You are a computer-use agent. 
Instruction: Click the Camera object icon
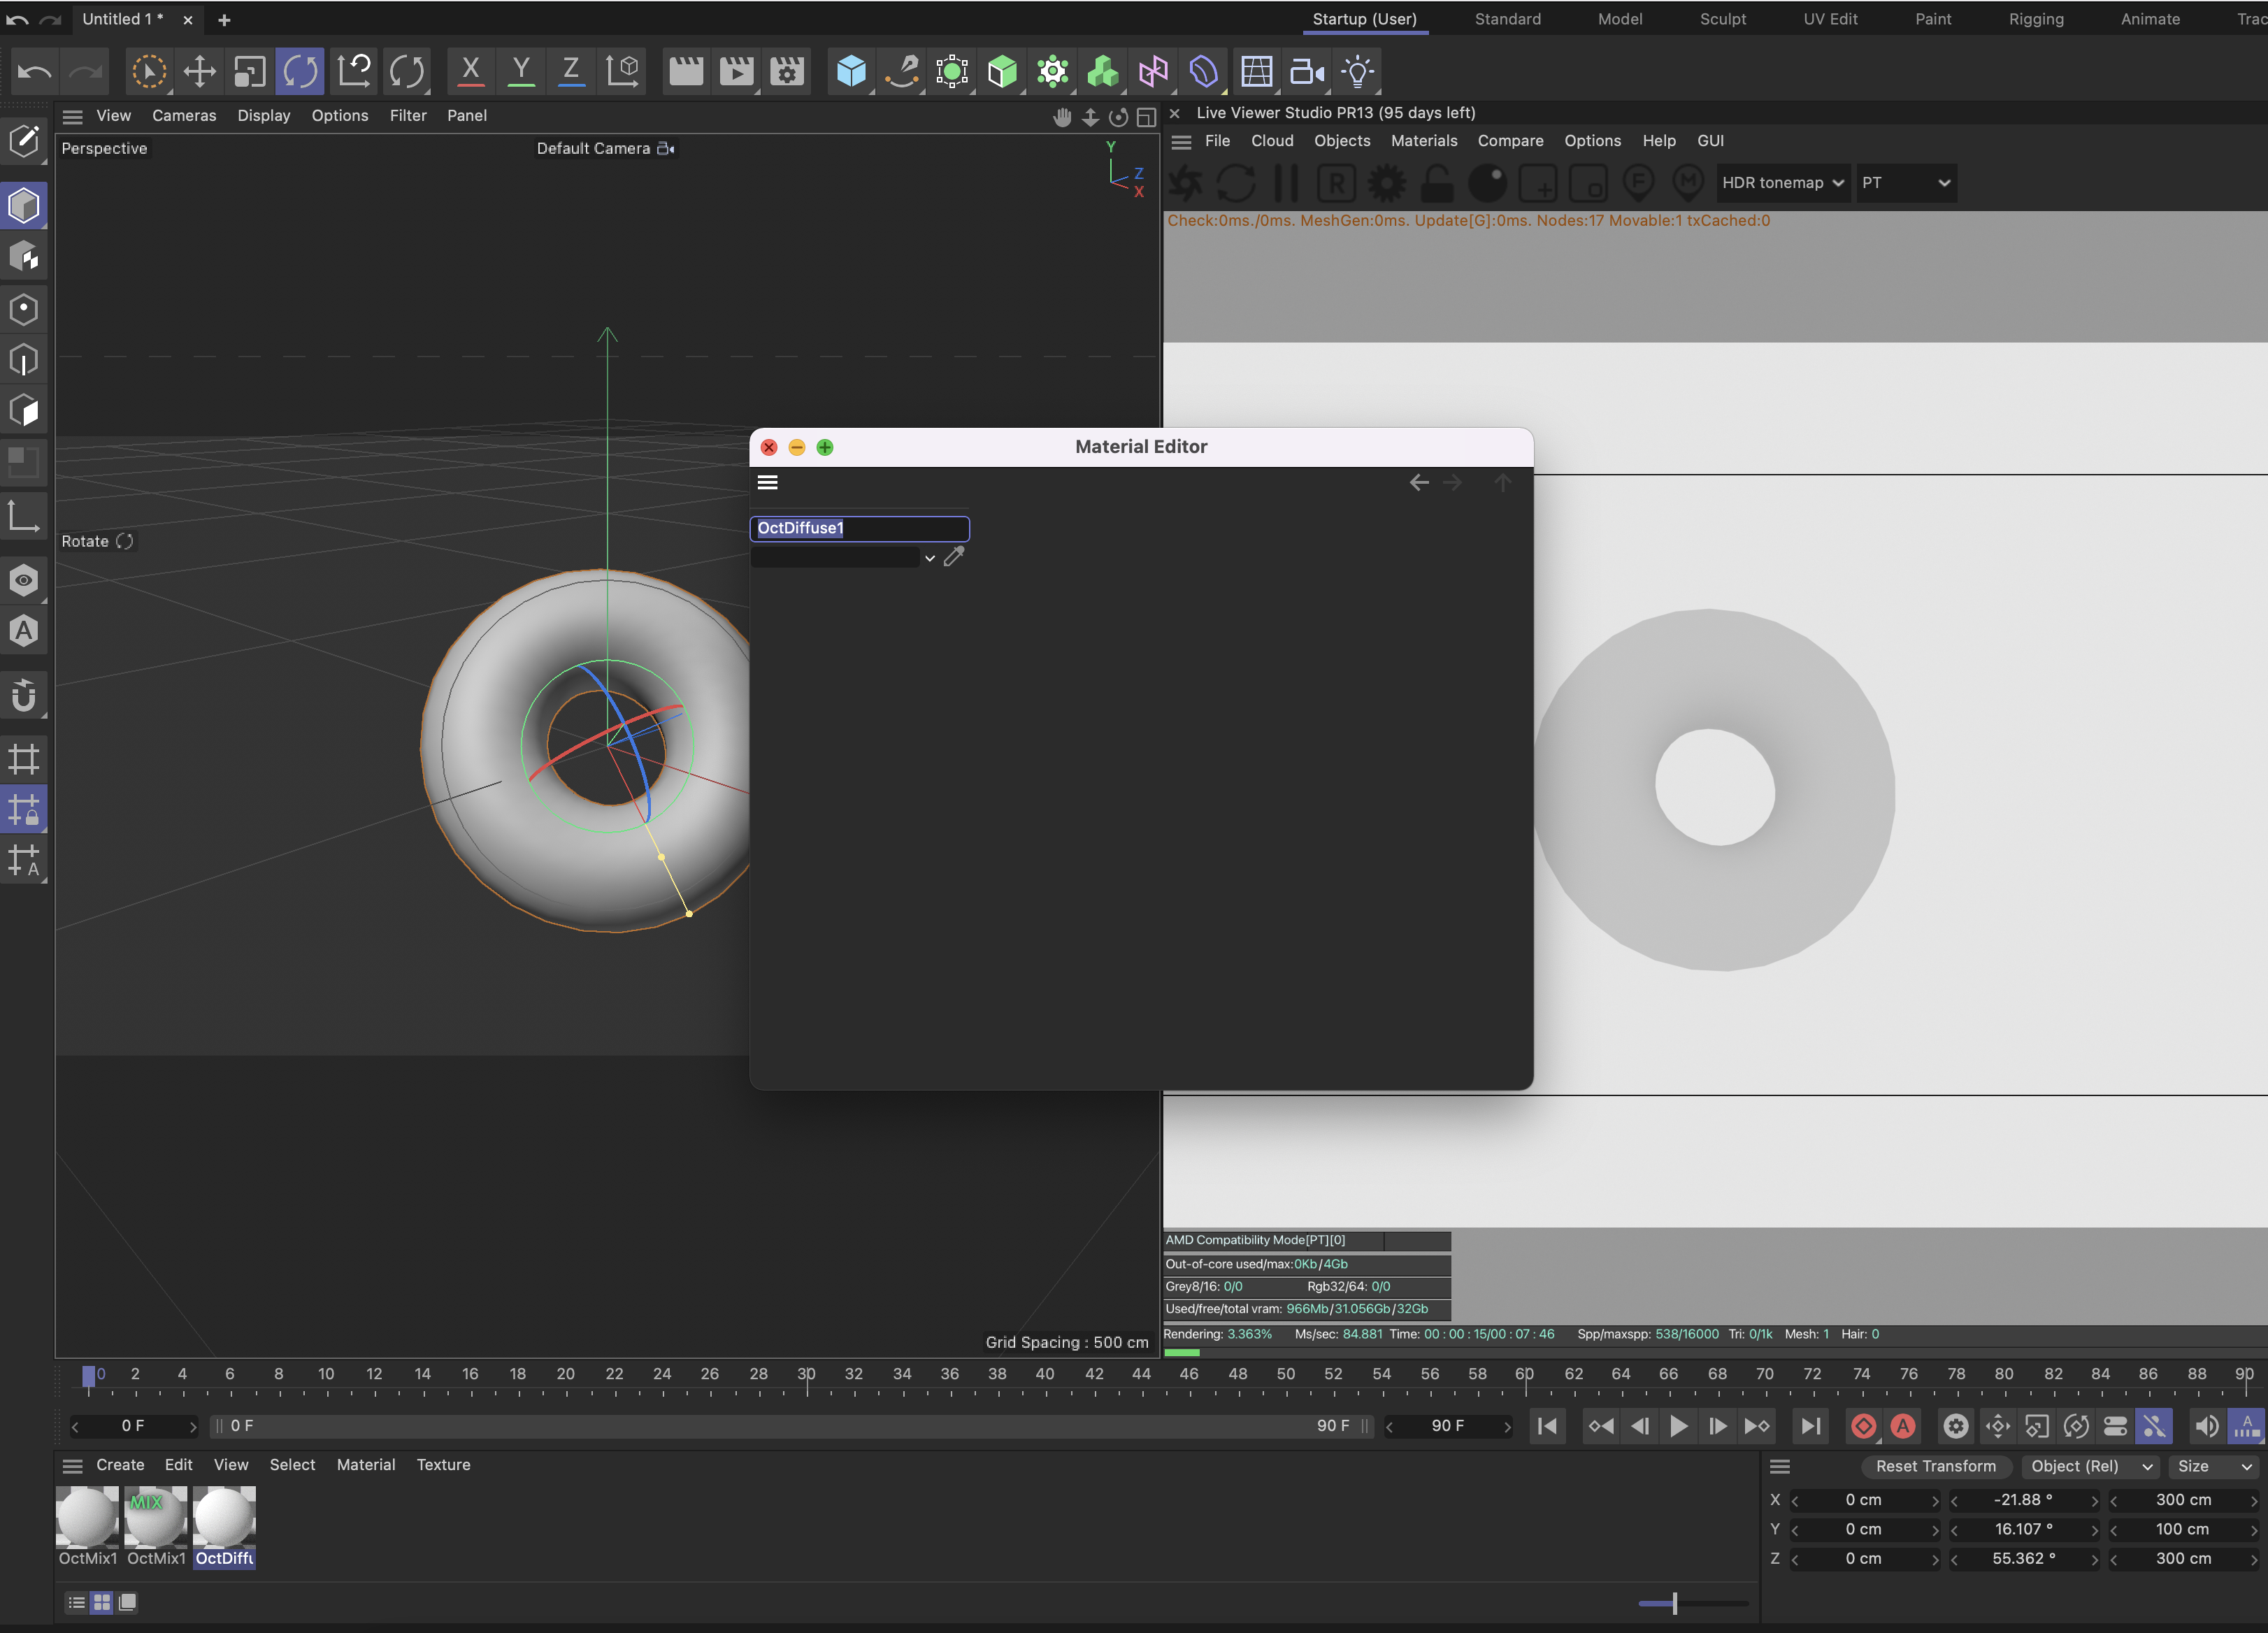(1306, 71)
